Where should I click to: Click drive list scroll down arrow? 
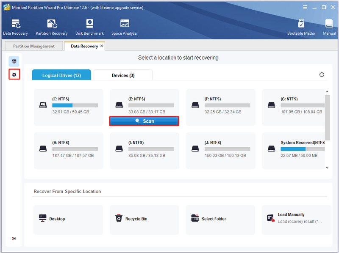click(x=327, y=168)
